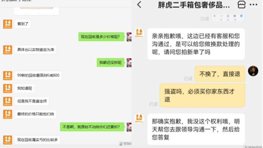Select the 现在回收是多少价格呢 green message
Image resolution: width=263 pixels, height=148 pixels.
101,37
